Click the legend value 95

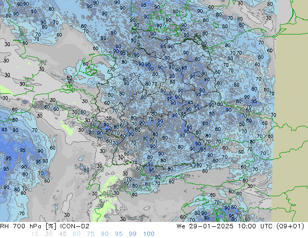119,234
